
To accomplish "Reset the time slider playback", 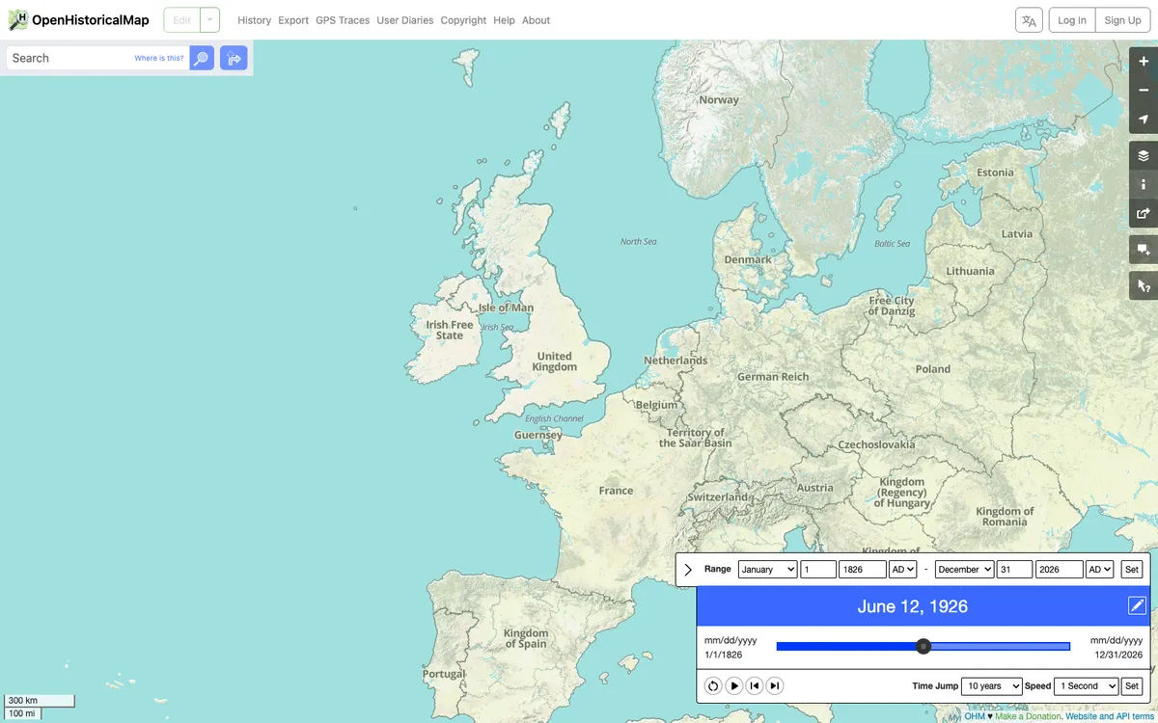I will click(x=712, y=685).
